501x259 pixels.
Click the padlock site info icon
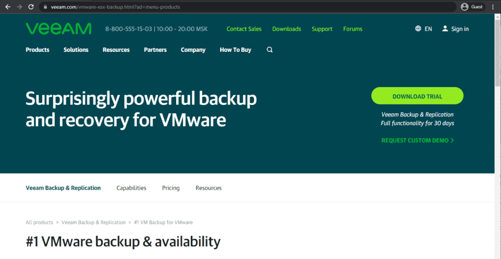(45, 7)
